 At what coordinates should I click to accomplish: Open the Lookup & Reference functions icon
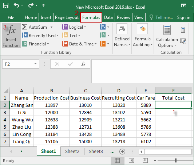pyautogui.click(x=103, y=27)
